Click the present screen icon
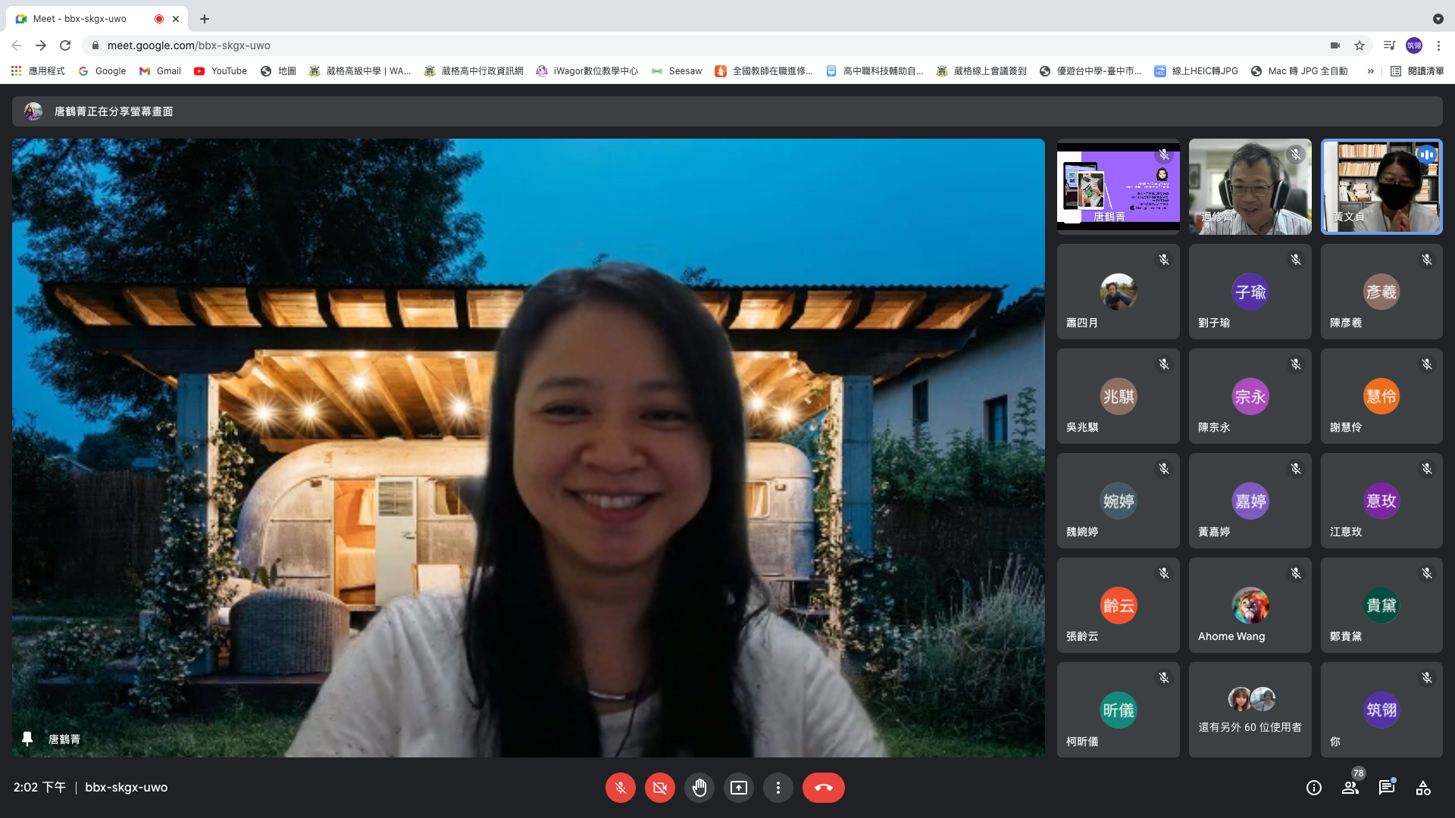Viewport: 1455px width, 818px height. point(738,788)
